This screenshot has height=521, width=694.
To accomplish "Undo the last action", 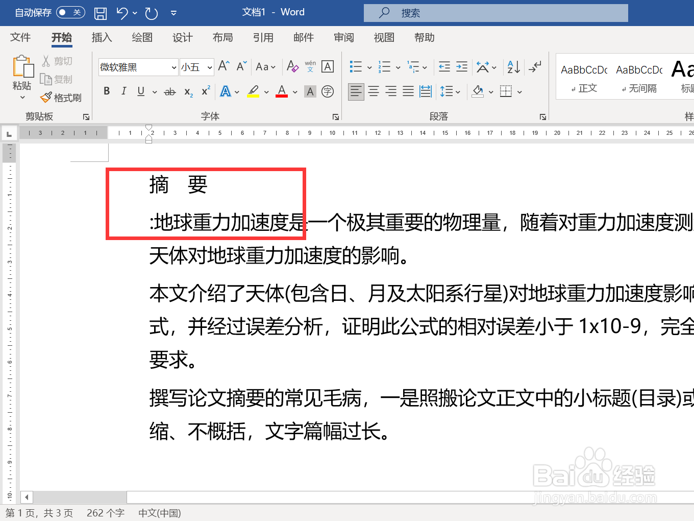I will click(x=122, y=13).
